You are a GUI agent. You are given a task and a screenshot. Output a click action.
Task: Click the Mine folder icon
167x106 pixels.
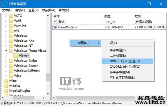(x=6, y=81)
